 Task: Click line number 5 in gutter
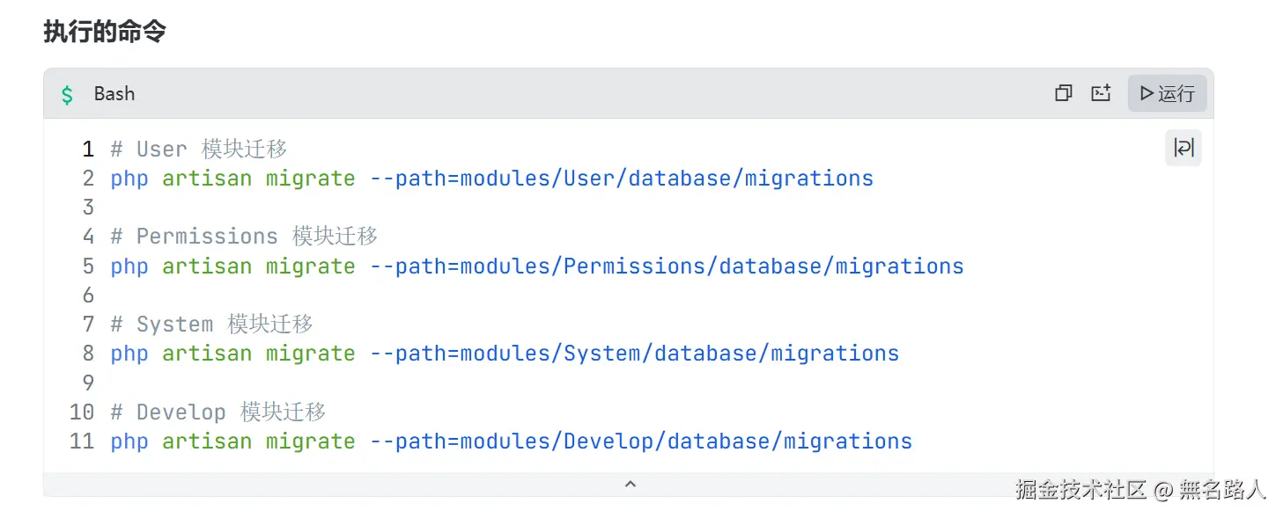(x=88, y=266)
